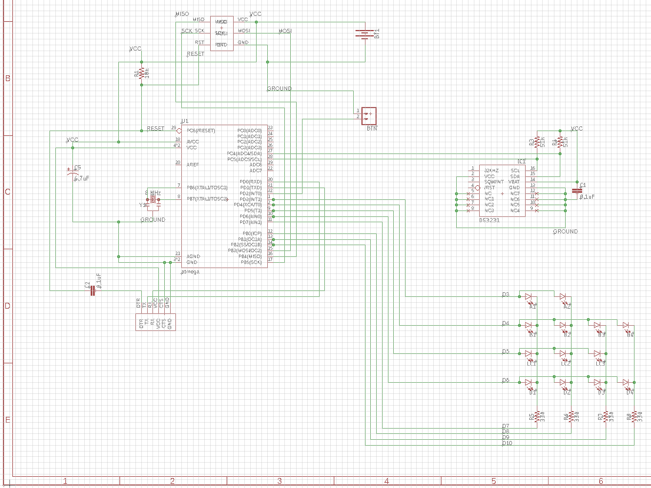Select capacitor C2 0.1uF symbol

[x=93, y=290]
